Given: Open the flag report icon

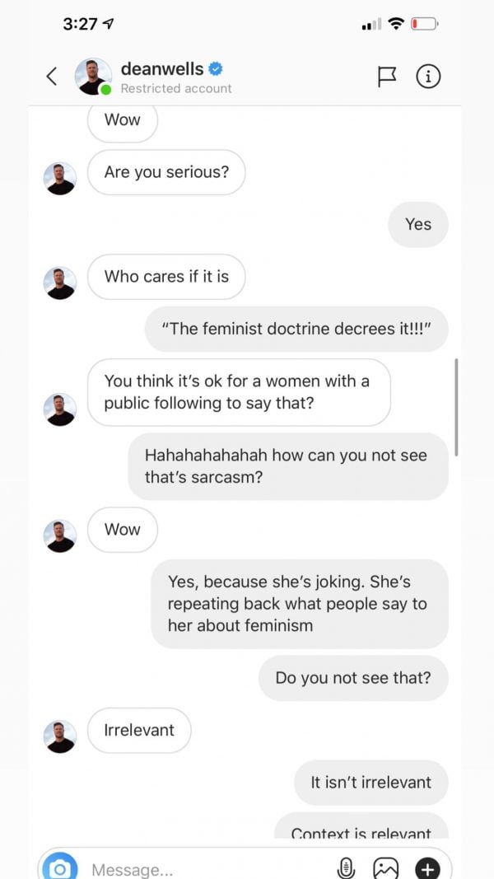Looking at the screenshot, I should pos(386,77).
